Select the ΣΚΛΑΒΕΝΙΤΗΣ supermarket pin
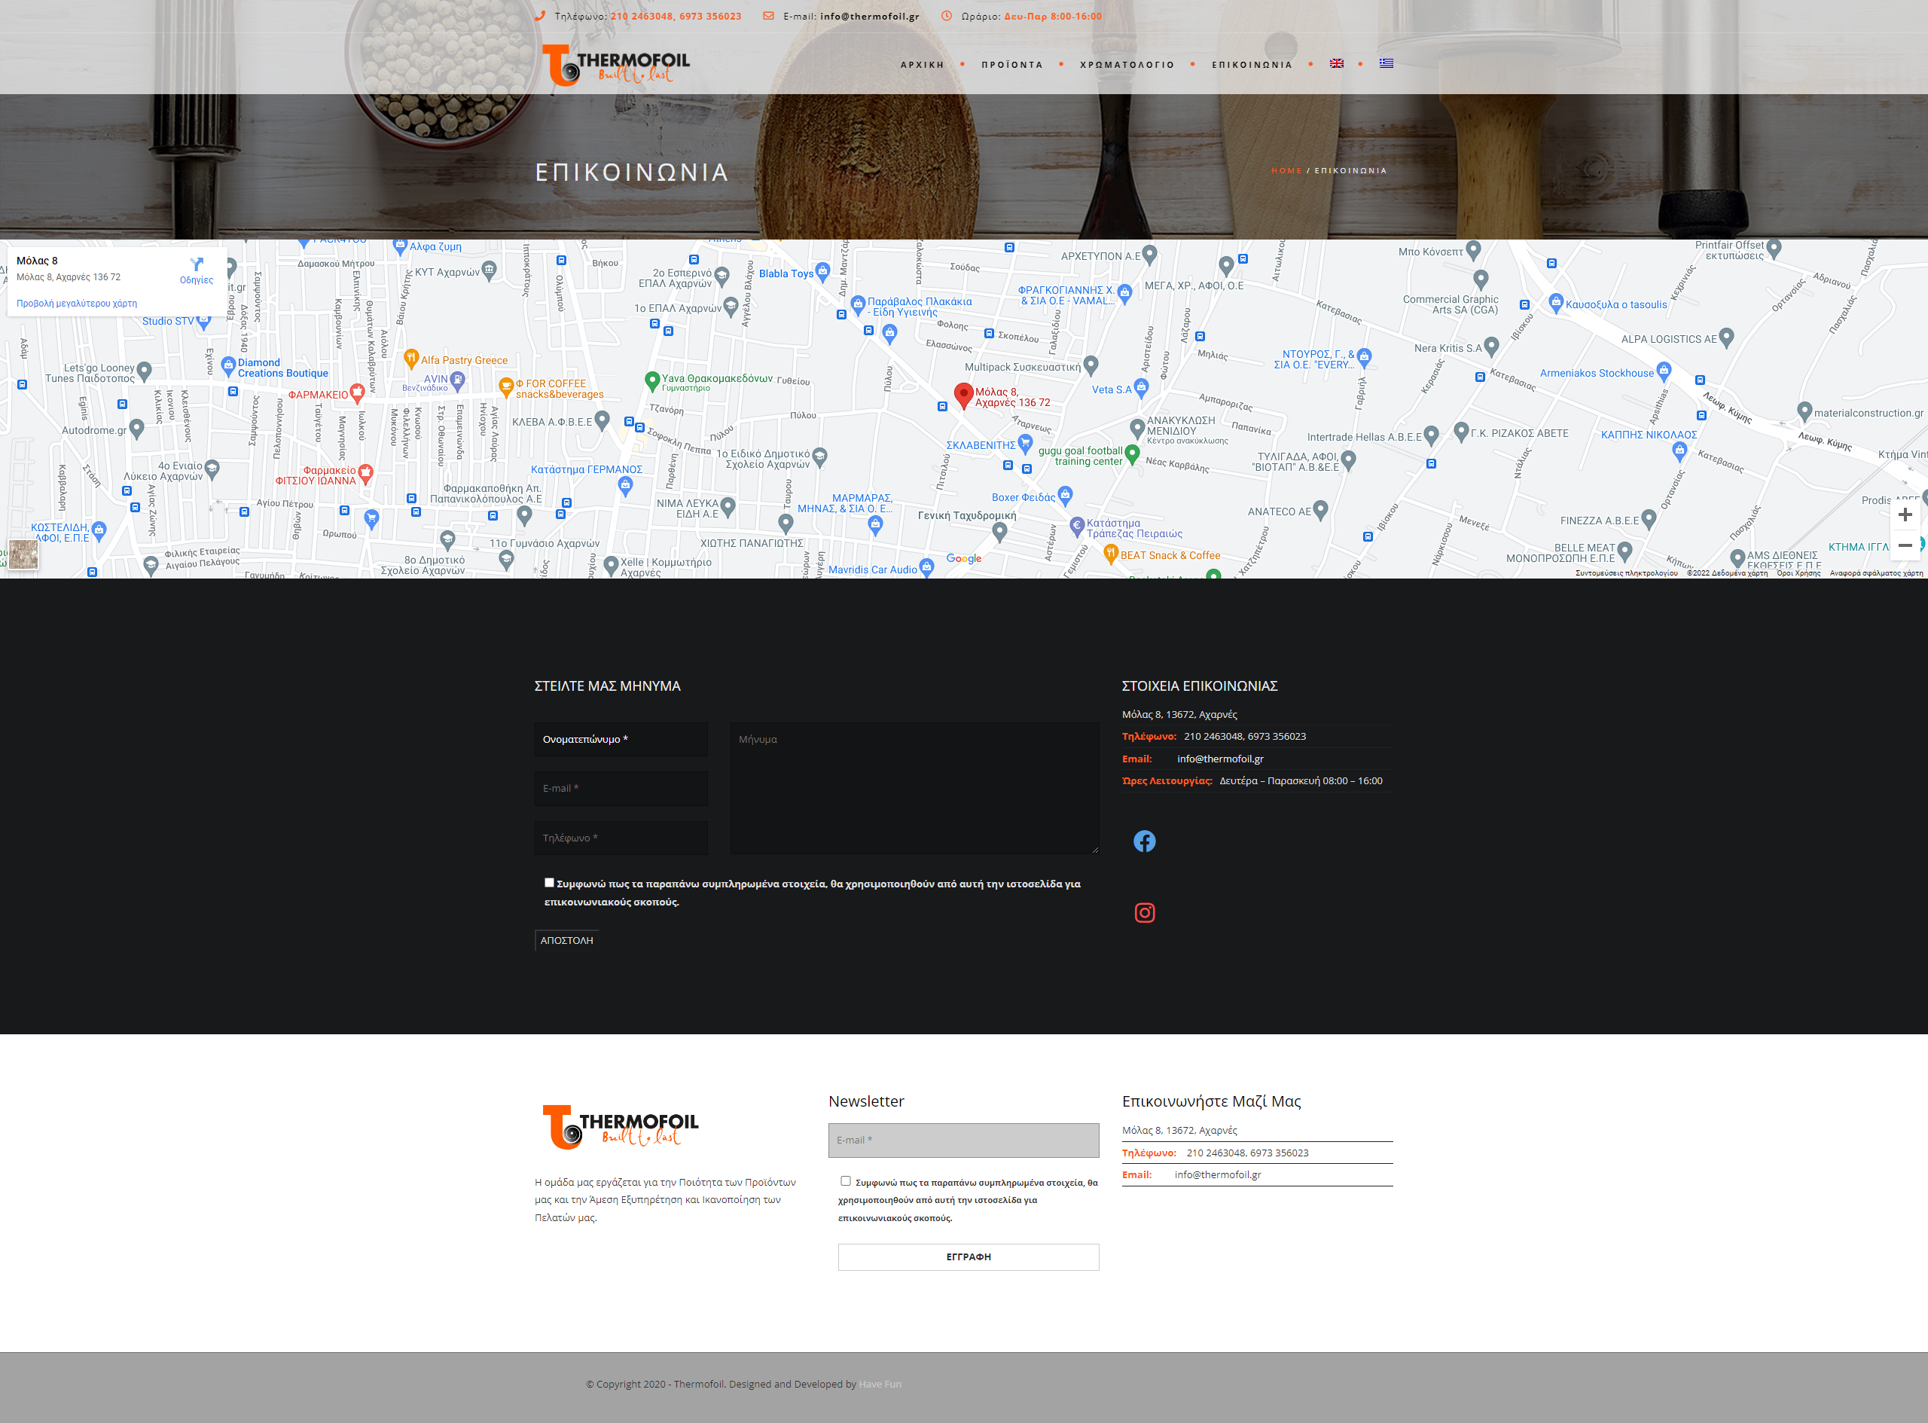Viewport: 1928px width, 1423px height. click(1025, 444)
